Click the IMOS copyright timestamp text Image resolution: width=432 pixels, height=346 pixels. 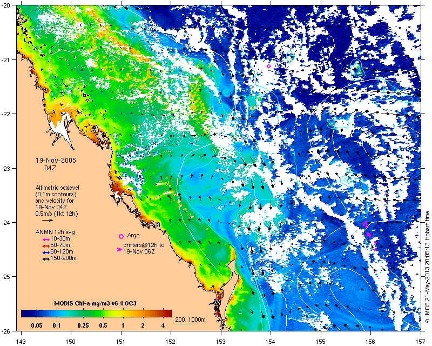pyautogui.click(x=427, y=267)
